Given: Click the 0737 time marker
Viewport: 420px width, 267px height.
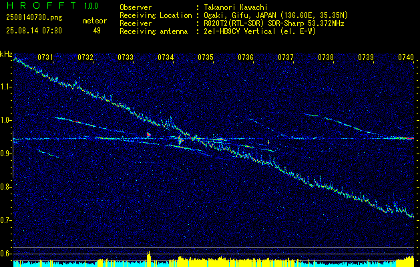Looking at the screenshot, I should [286, 57].
